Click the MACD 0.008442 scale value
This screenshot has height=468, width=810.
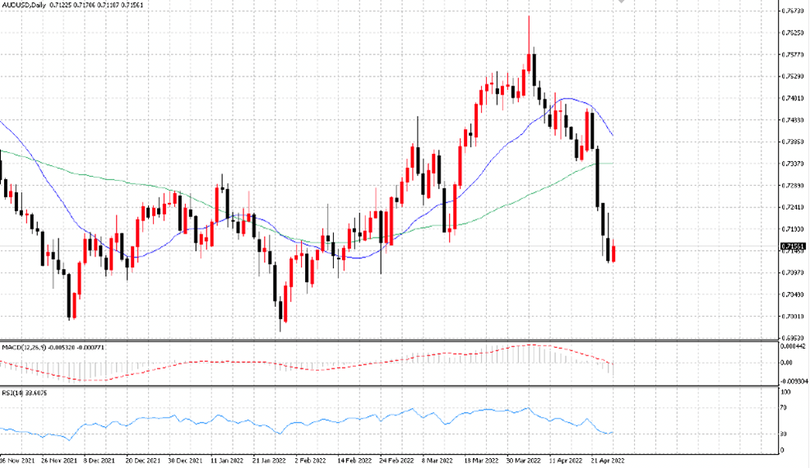pos(793,346)
